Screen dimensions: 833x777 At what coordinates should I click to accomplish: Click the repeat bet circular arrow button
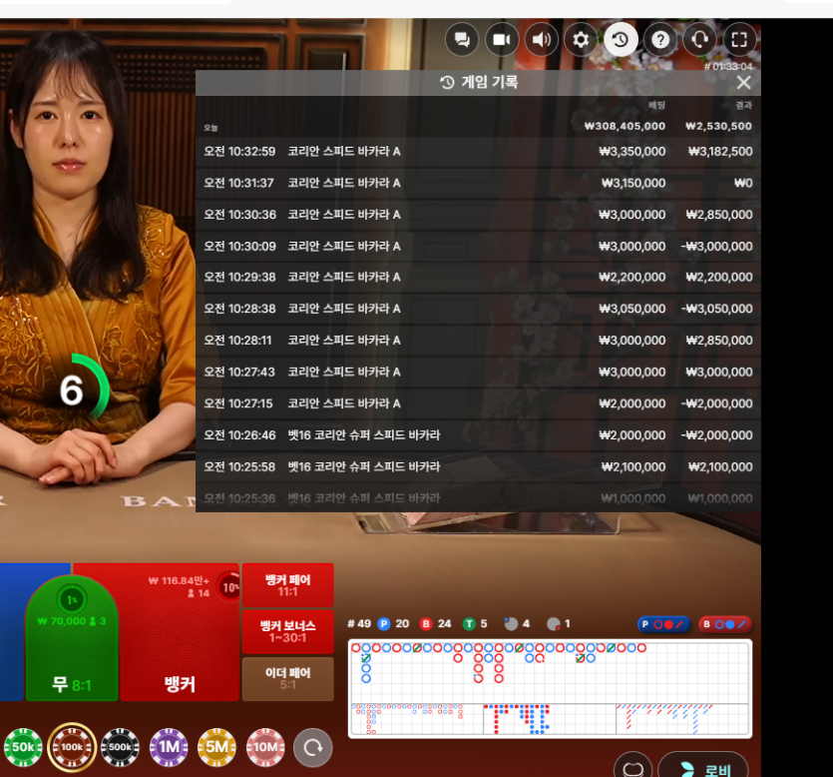313,747
